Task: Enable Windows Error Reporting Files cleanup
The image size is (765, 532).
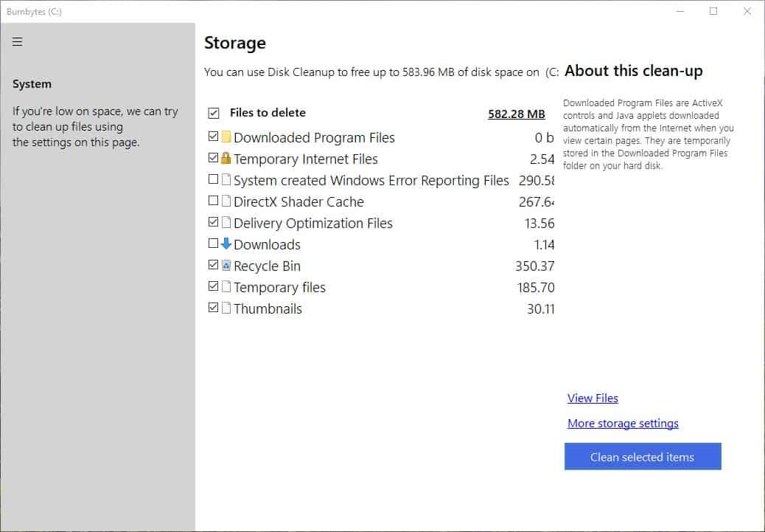Action: pyautogui.click(x=213, y=179)
